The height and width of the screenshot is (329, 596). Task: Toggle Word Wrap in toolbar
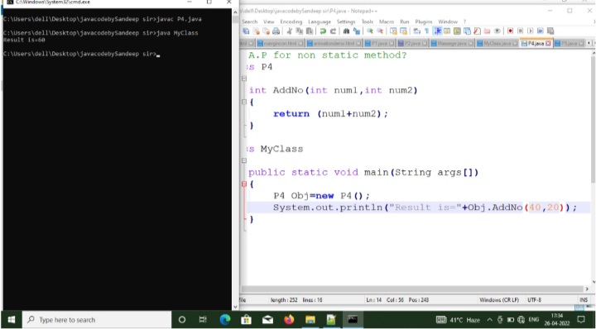[x=416, y=31]
